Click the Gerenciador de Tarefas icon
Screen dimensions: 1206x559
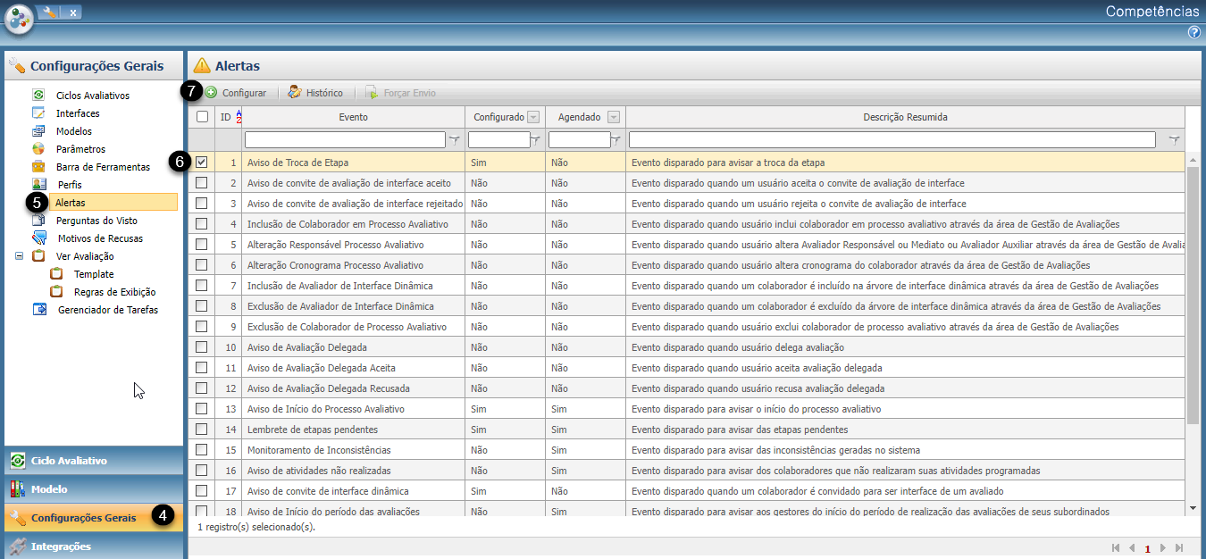38,310
